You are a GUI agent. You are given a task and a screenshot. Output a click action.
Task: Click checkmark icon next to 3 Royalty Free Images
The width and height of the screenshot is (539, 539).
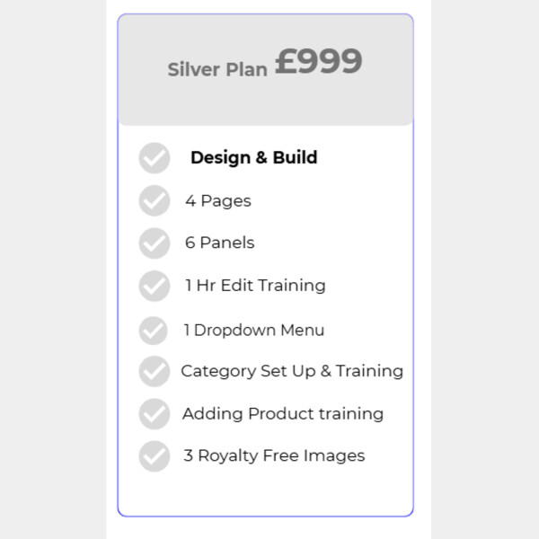(x=155, y=456)
